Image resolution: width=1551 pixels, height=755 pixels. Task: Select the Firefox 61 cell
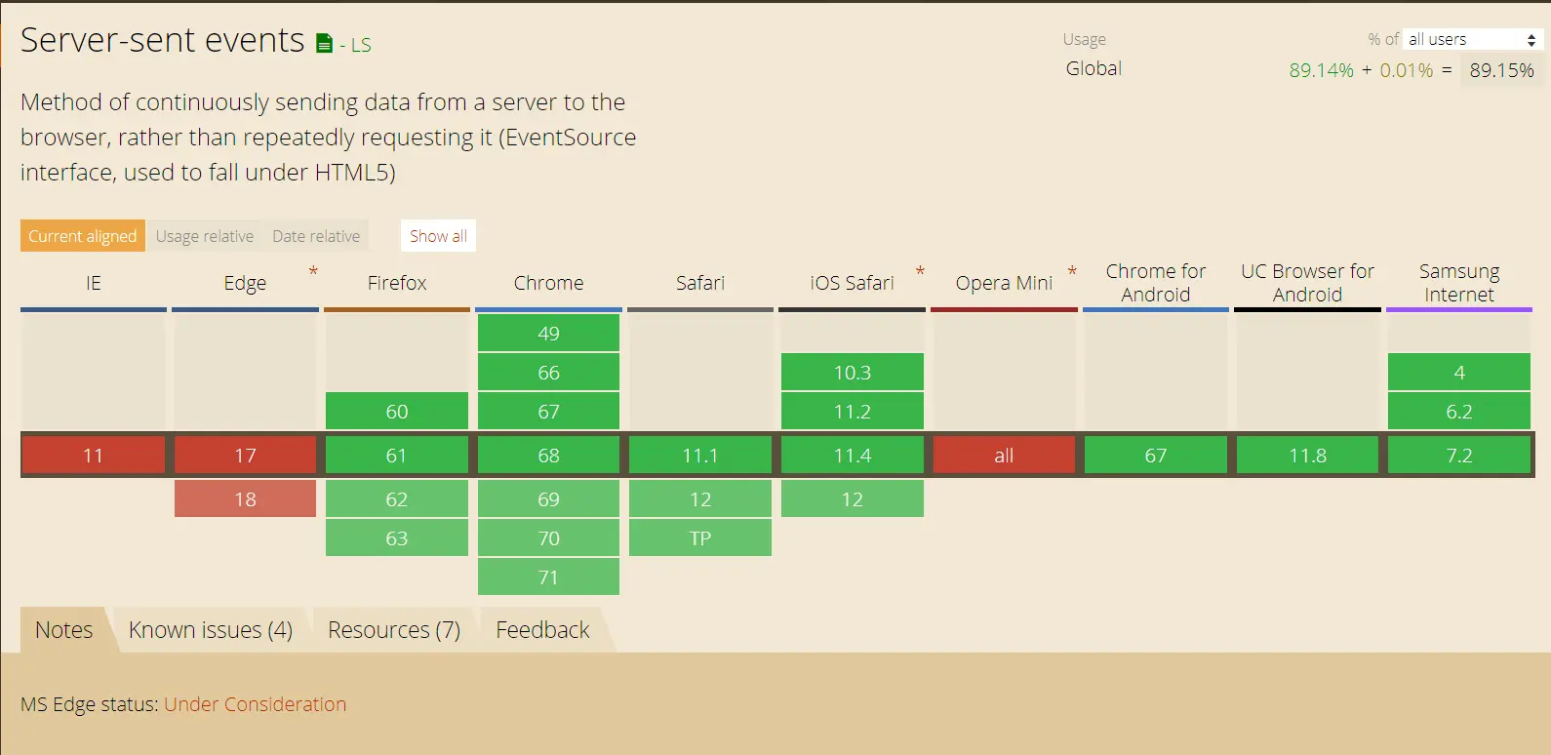click(397, 456)
